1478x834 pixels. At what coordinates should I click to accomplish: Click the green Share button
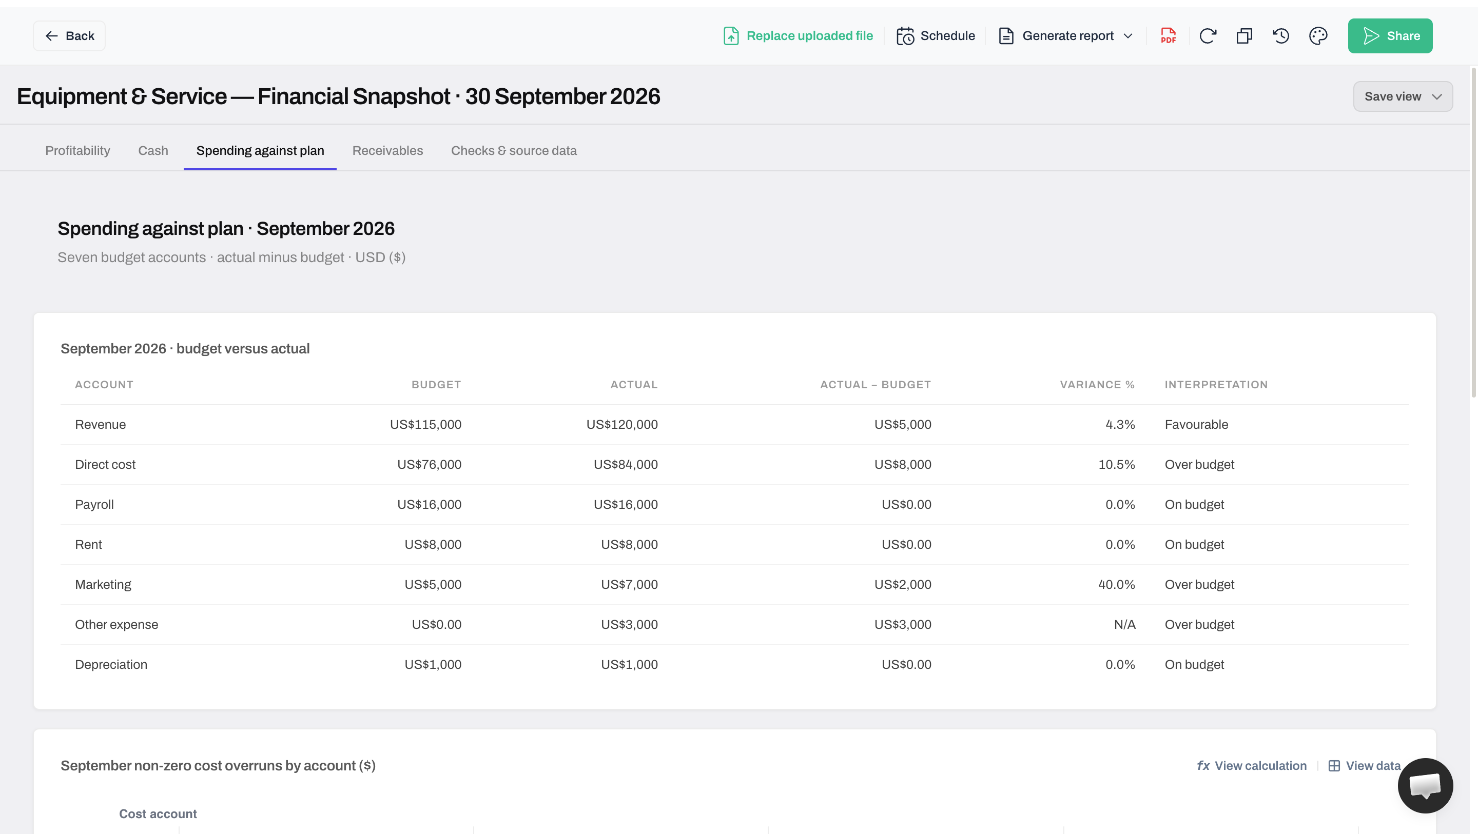click(1390, 35)
